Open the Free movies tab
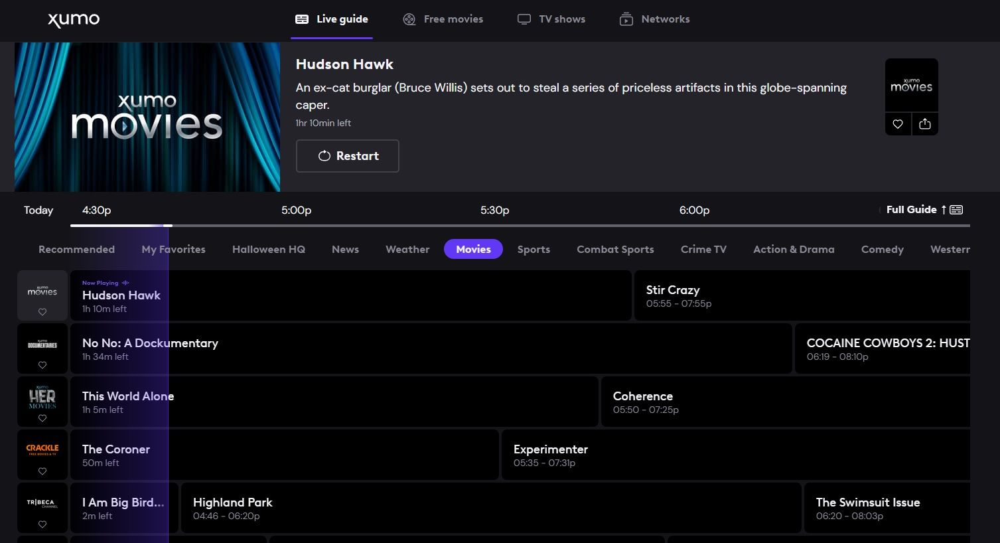The image size is (1000, 543). point(443,19)
